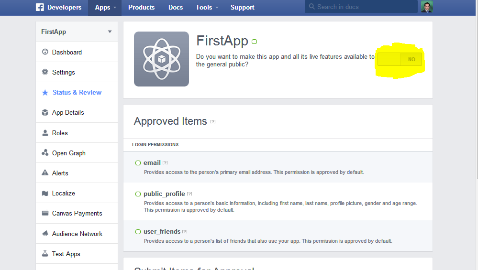The image size is (478, 270).
Task: Click the Developers home link
Action: point(64,7)
